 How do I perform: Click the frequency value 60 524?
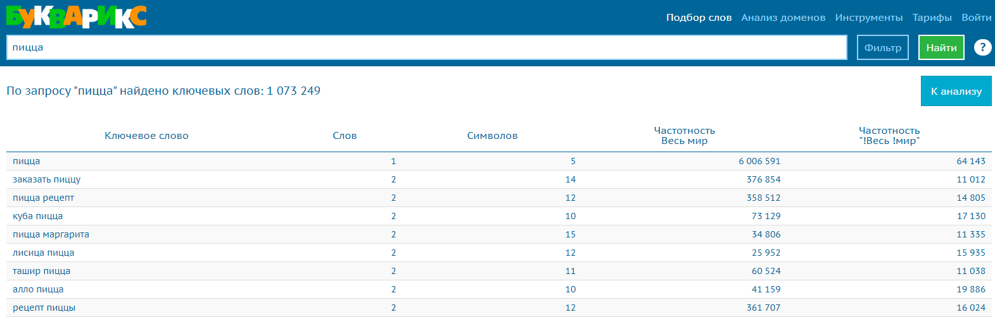(766, 271)
